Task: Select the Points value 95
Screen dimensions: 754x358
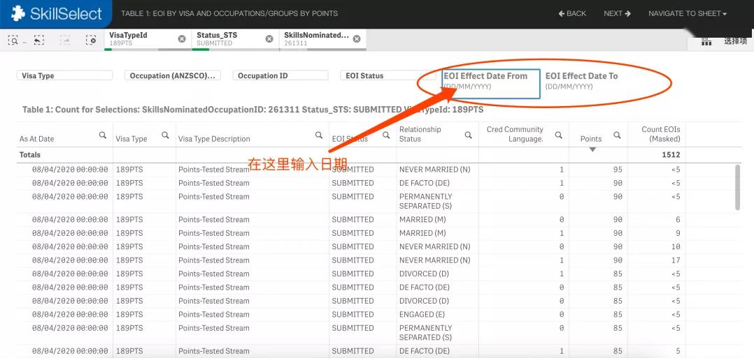Action: [618, 170]
